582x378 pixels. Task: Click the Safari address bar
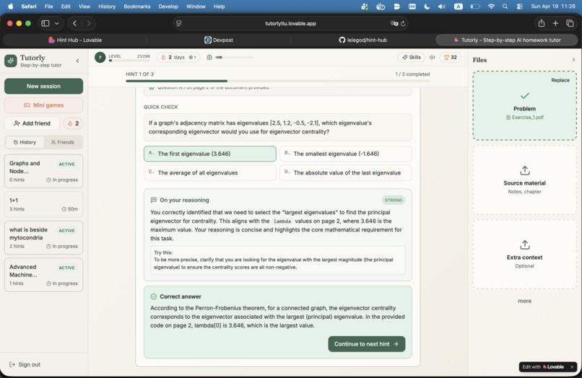(x=290, y=23)
